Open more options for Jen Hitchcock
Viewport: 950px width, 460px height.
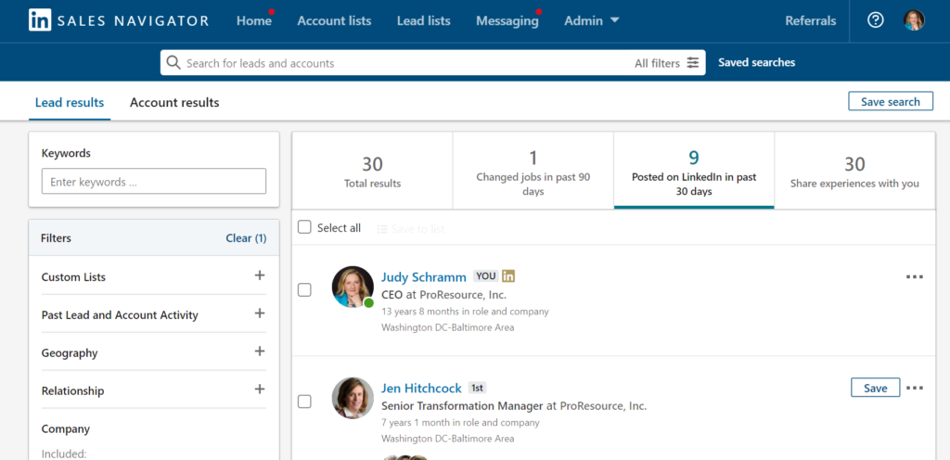click(914, 388)
